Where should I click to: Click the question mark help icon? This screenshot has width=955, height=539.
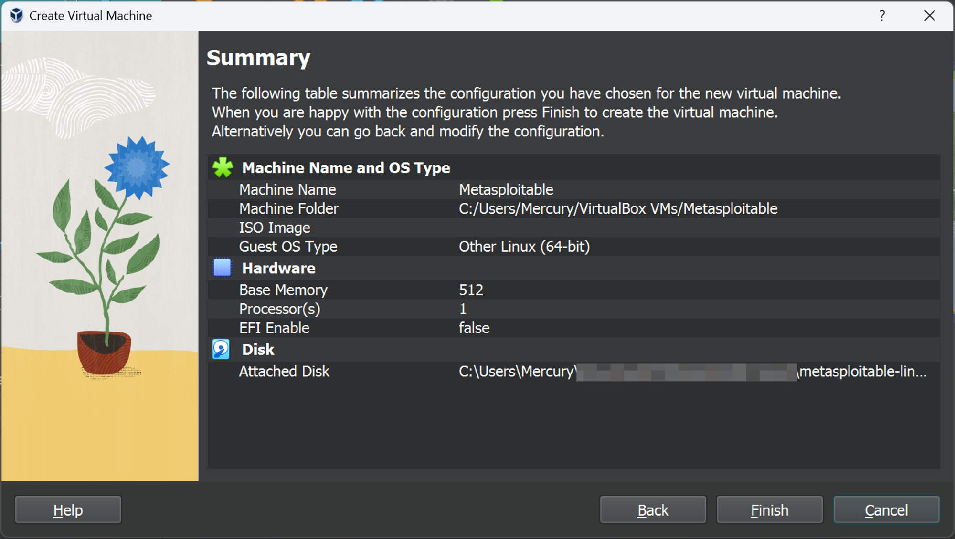point(882,16)
